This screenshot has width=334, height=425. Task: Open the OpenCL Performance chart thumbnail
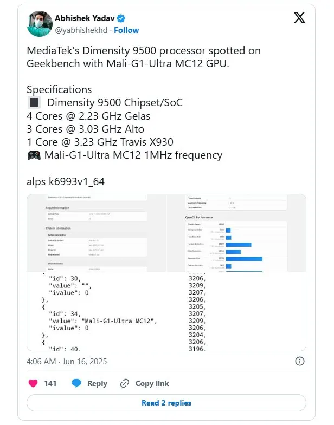237,233
